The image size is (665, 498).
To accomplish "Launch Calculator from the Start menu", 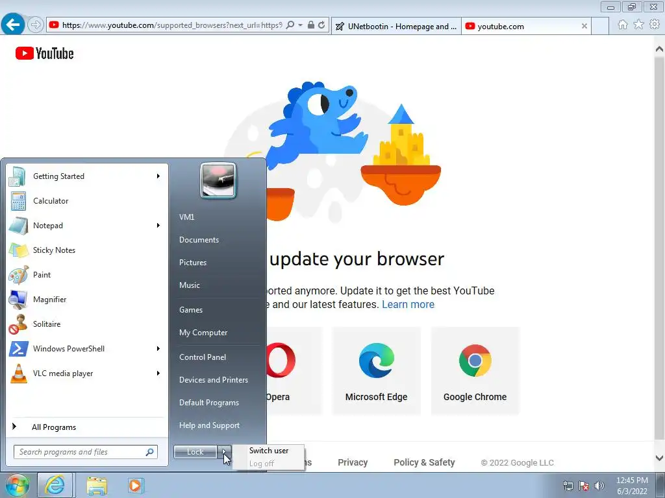I will (87, 201).
